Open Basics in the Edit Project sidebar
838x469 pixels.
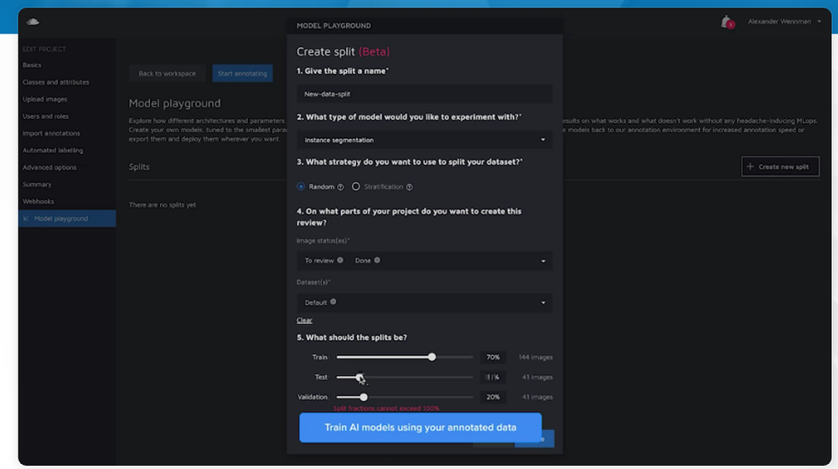click(x=32, y=65)
